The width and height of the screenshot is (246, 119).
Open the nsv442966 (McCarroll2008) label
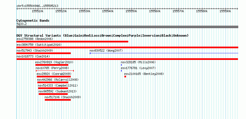[58, 80]
